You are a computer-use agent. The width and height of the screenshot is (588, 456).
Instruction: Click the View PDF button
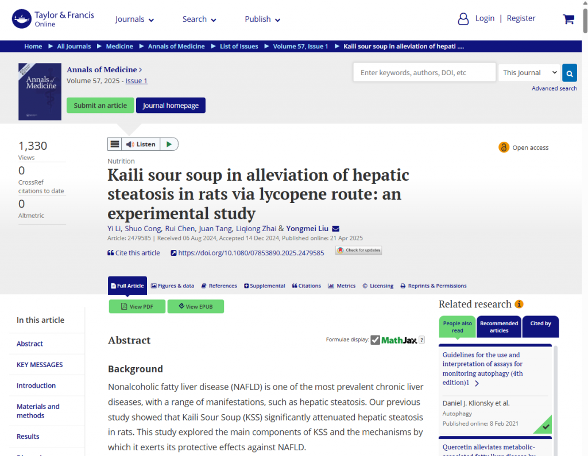click(137, 307)
